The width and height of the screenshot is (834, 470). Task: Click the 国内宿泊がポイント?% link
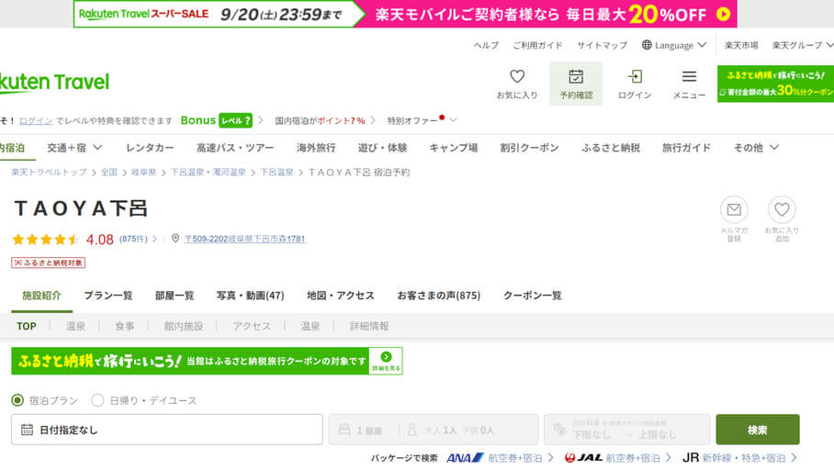320,120
